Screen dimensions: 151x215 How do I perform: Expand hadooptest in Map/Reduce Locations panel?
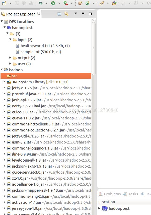[99, 208]
